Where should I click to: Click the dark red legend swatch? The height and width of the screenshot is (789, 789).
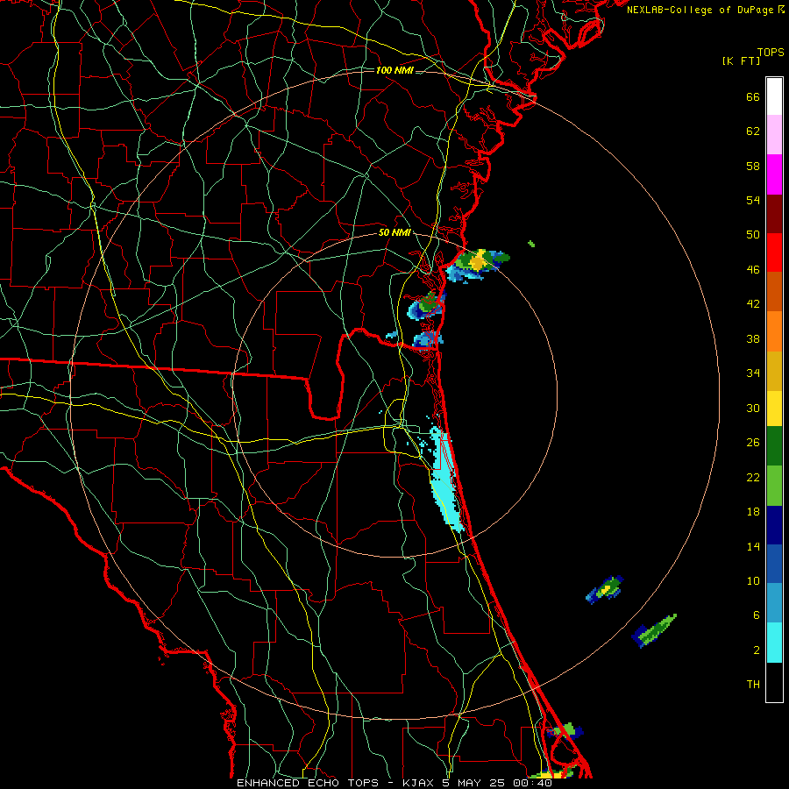pos(774,213)
